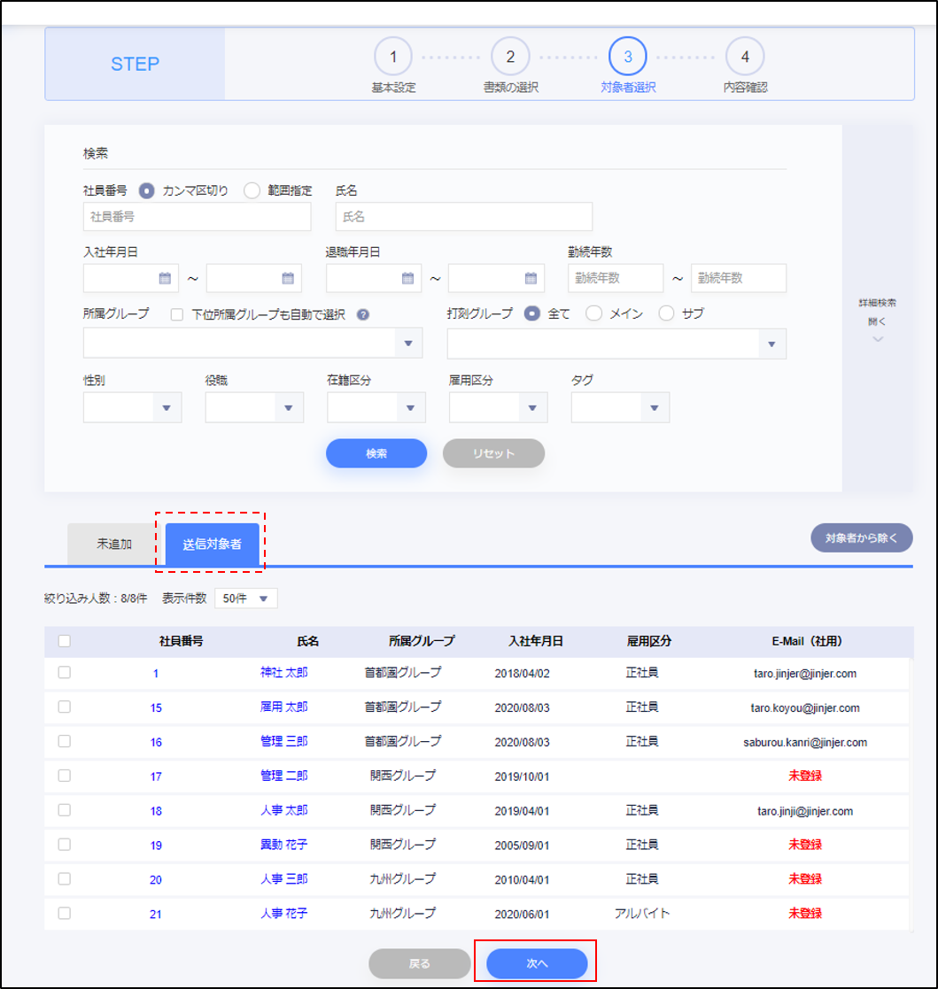Select the 全て 打刻グループ radio
Screen dimensions: 938x989
point(531,313)
